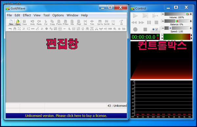
Task: Open Tool menu
Action: pyautogui.click(x=46, y=15)
